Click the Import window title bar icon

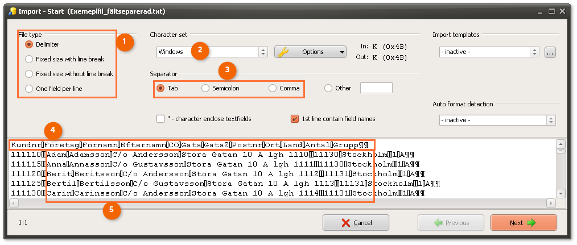(12, 11)
